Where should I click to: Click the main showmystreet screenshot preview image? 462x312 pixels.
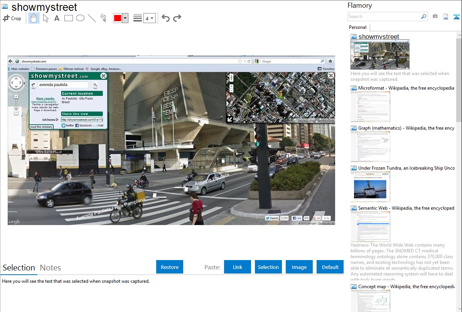(171, 140)
